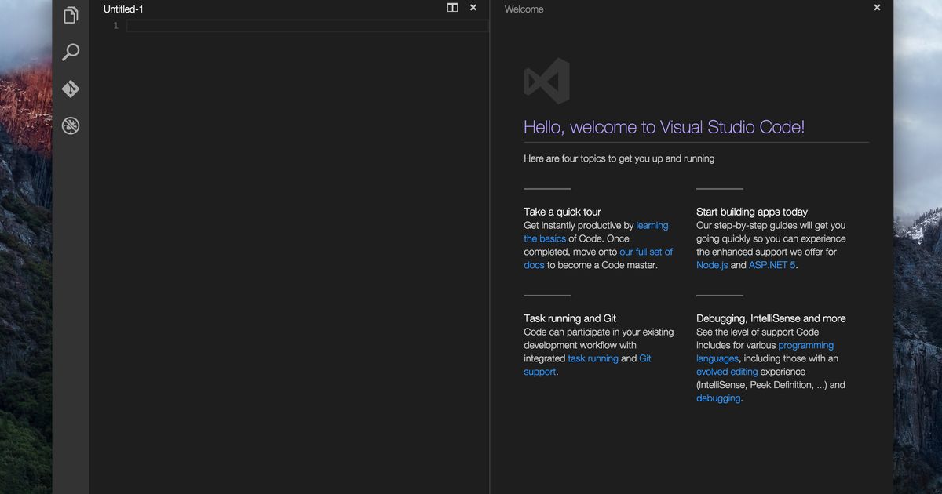
Task: Select the Untitled-1 tab title
Action: pyautogui.click(x=123, y=9)
